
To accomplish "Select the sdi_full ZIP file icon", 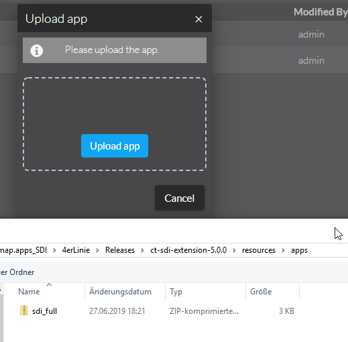I will coord(24,310).
